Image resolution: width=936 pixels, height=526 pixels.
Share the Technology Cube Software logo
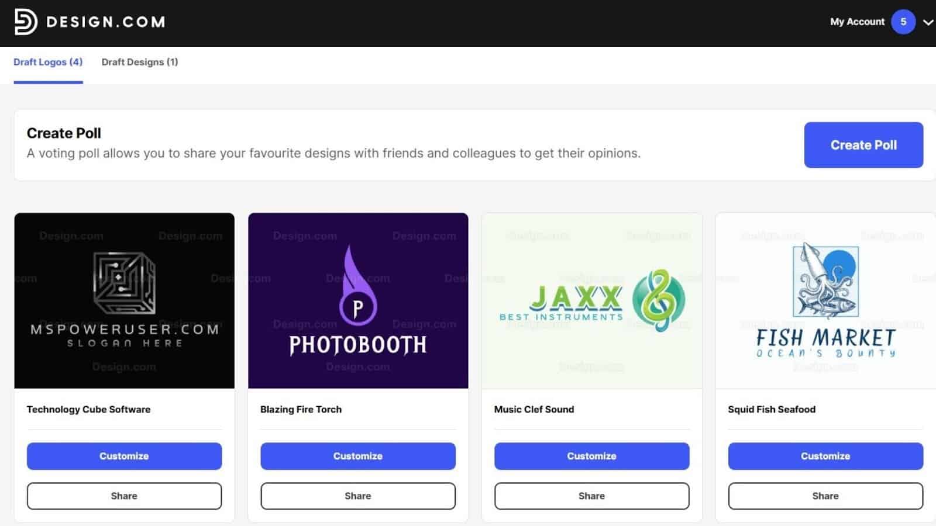pyautogui.click(x=124, y=496)
